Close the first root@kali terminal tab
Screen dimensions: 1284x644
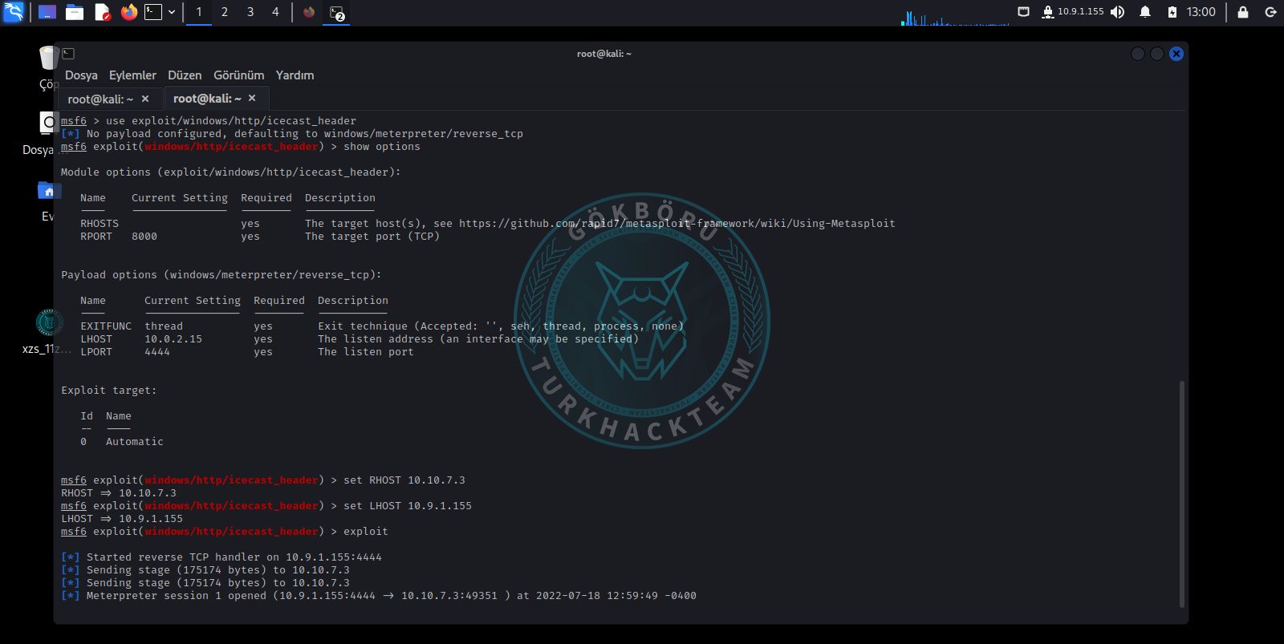tap(145, 99)
